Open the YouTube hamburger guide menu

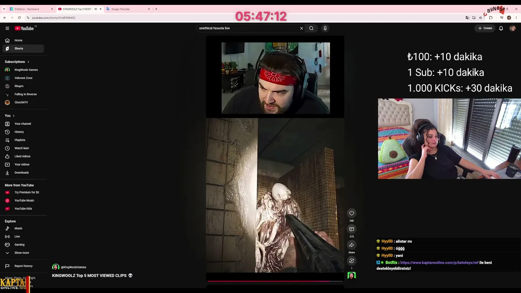[x=7, y=28]
